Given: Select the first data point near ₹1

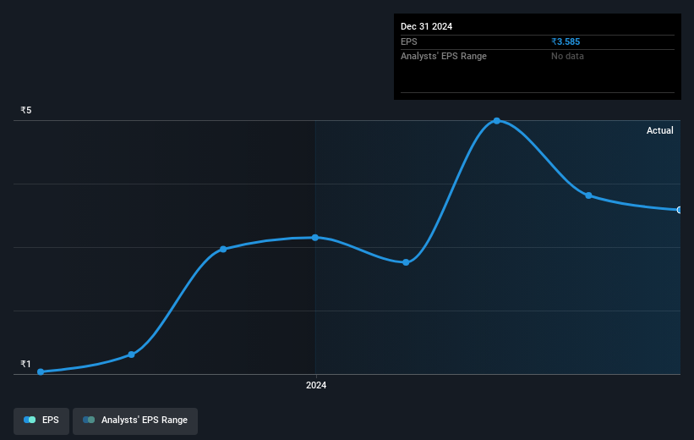Looking at the screenshot, I should 41,371.
